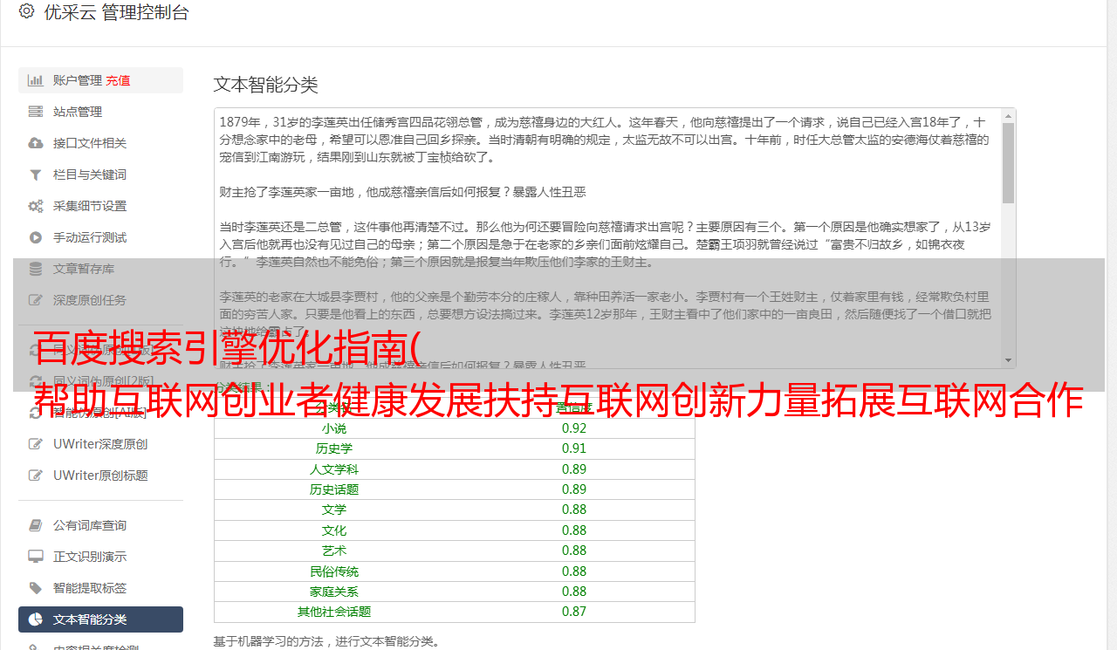Select the 其他社会话题 category cell
The height and width of the screenshot is (650, 1117).
[x=334, y=612]
